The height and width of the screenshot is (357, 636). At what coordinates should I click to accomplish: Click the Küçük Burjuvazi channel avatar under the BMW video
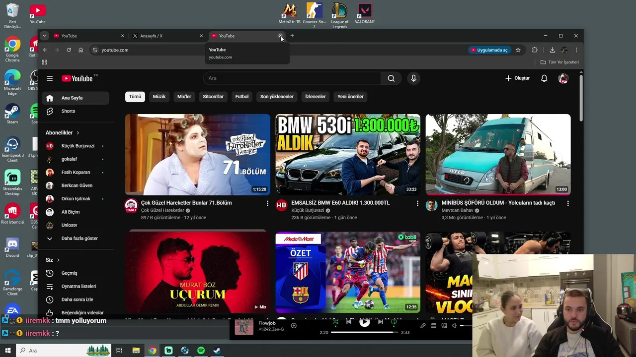[x=281, y=205]
